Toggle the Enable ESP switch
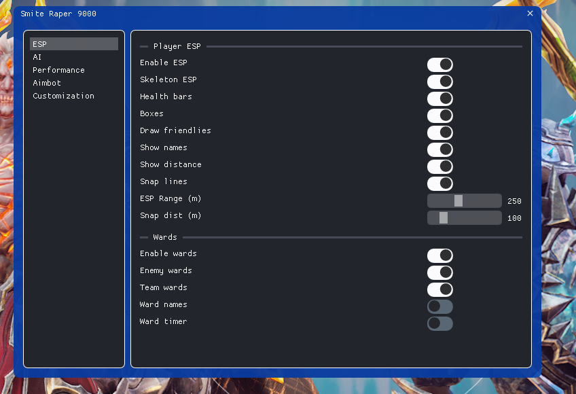Viewport: 576px width, 394px height. click(x=439, y=65)
